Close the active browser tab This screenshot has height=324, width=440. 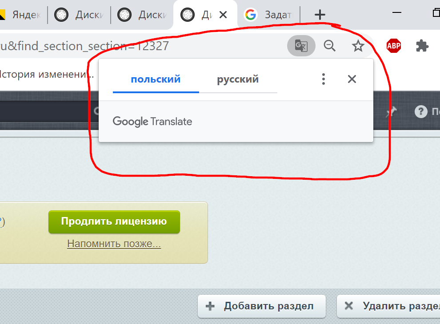point(223,15)
